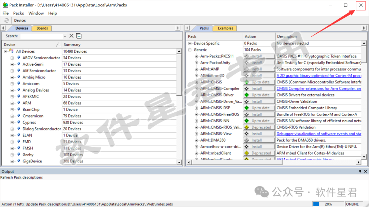Click the sort indicator in Device column header

point(57,44)
